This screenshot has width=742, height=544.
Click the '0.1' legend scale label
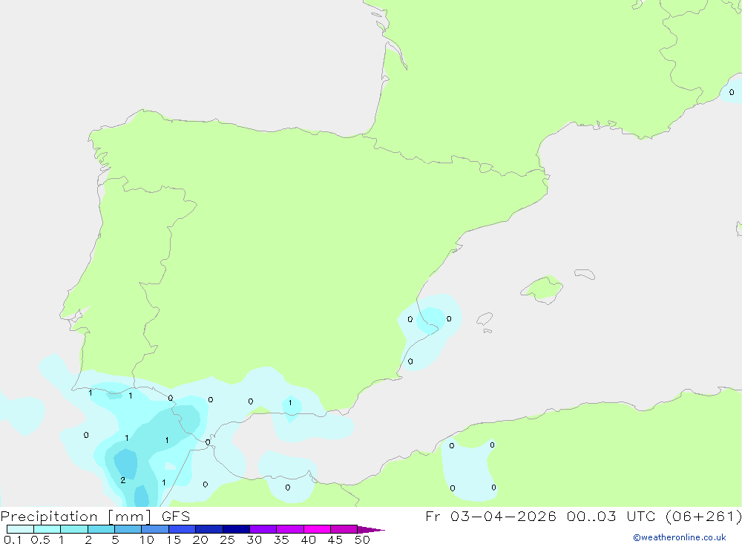13,540
